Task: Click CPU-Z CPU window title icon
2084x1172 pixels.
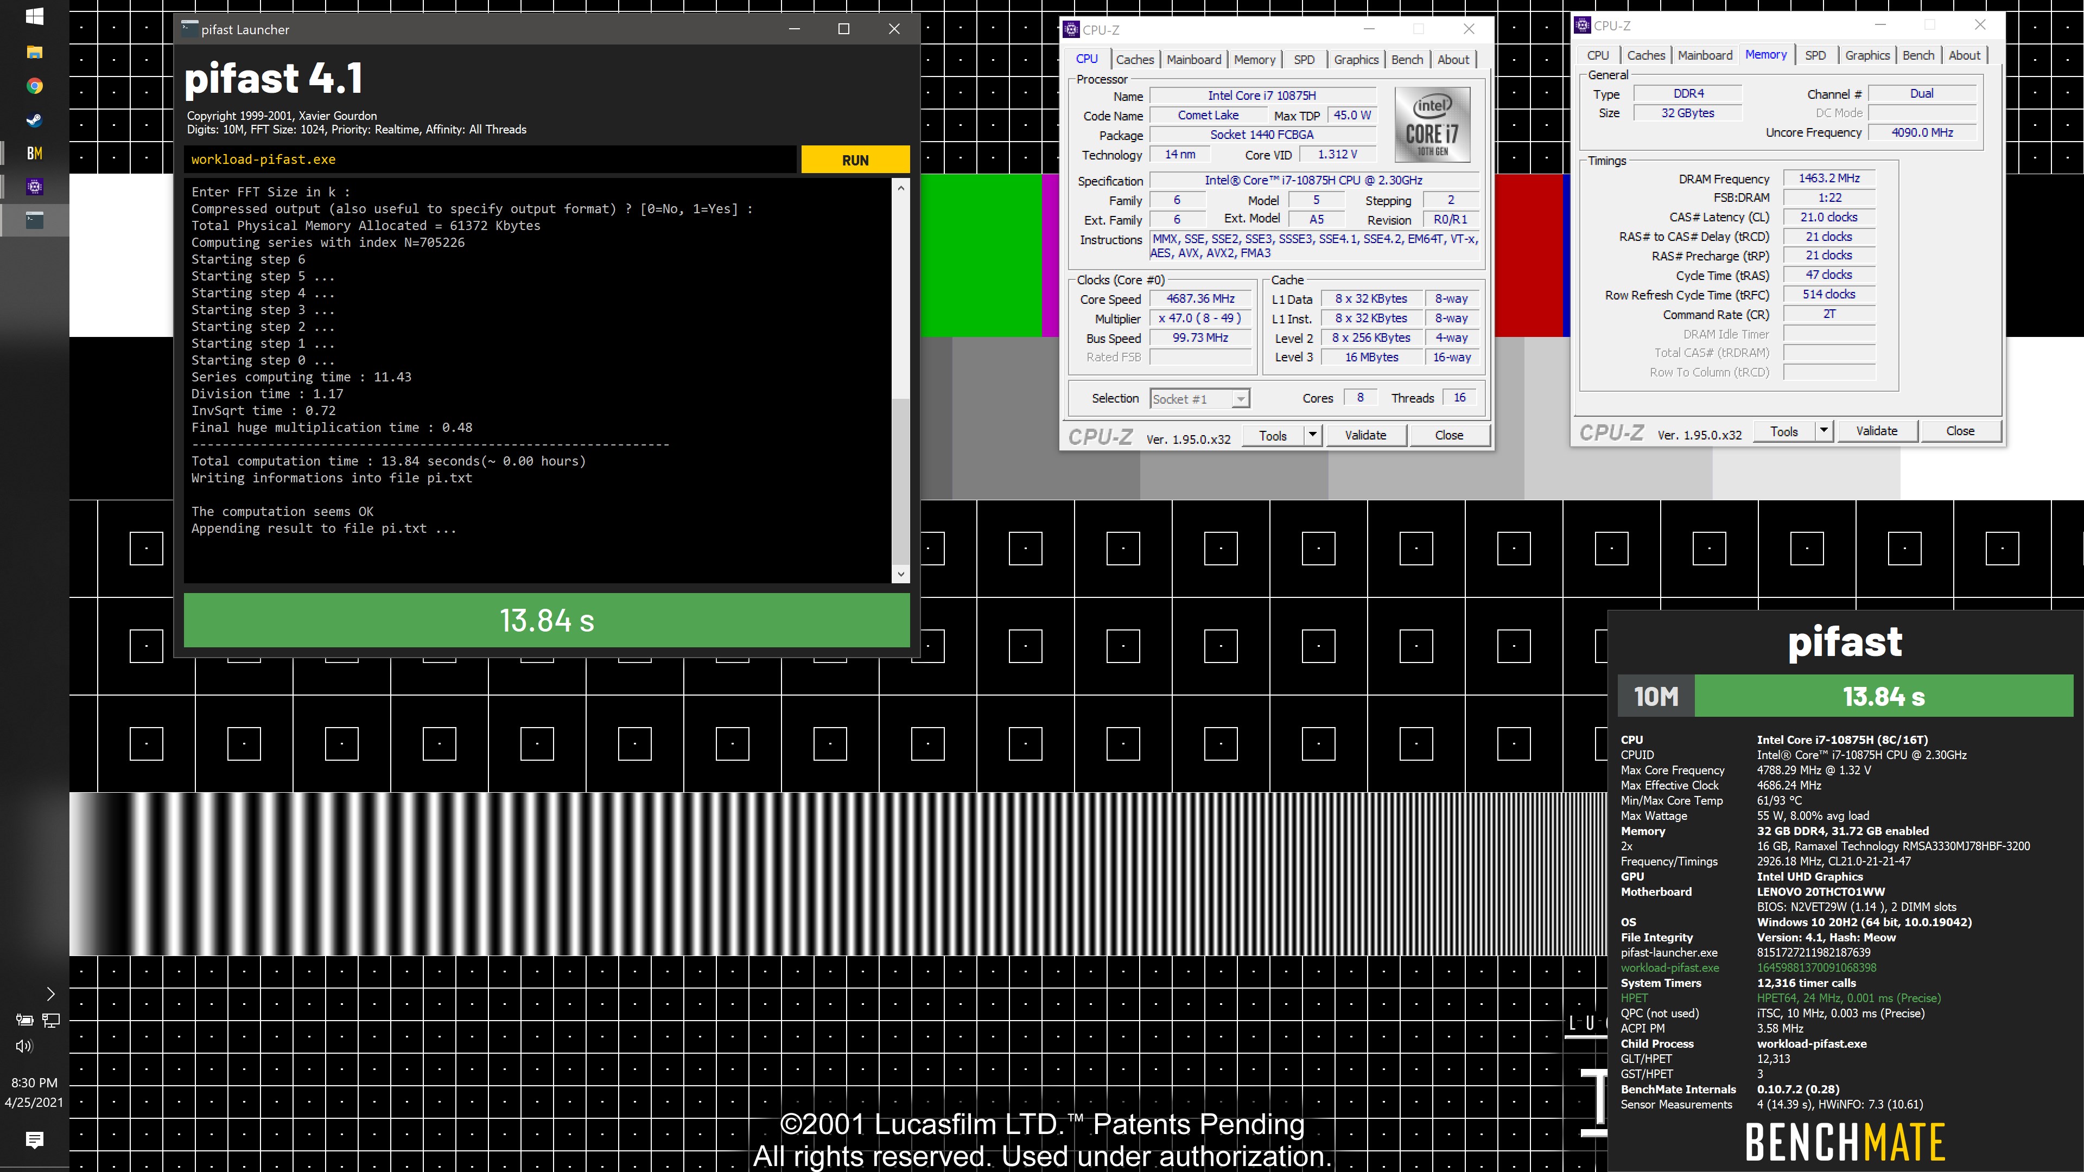Action: (1071, 29)
